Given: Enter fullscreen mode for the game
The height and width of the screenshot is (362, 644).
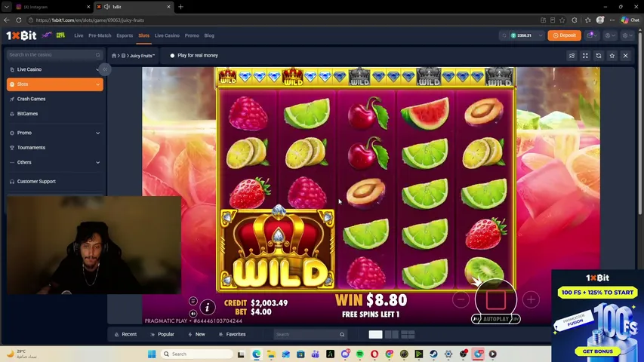Looking at the screenshot, I should (x=585, y=55).
